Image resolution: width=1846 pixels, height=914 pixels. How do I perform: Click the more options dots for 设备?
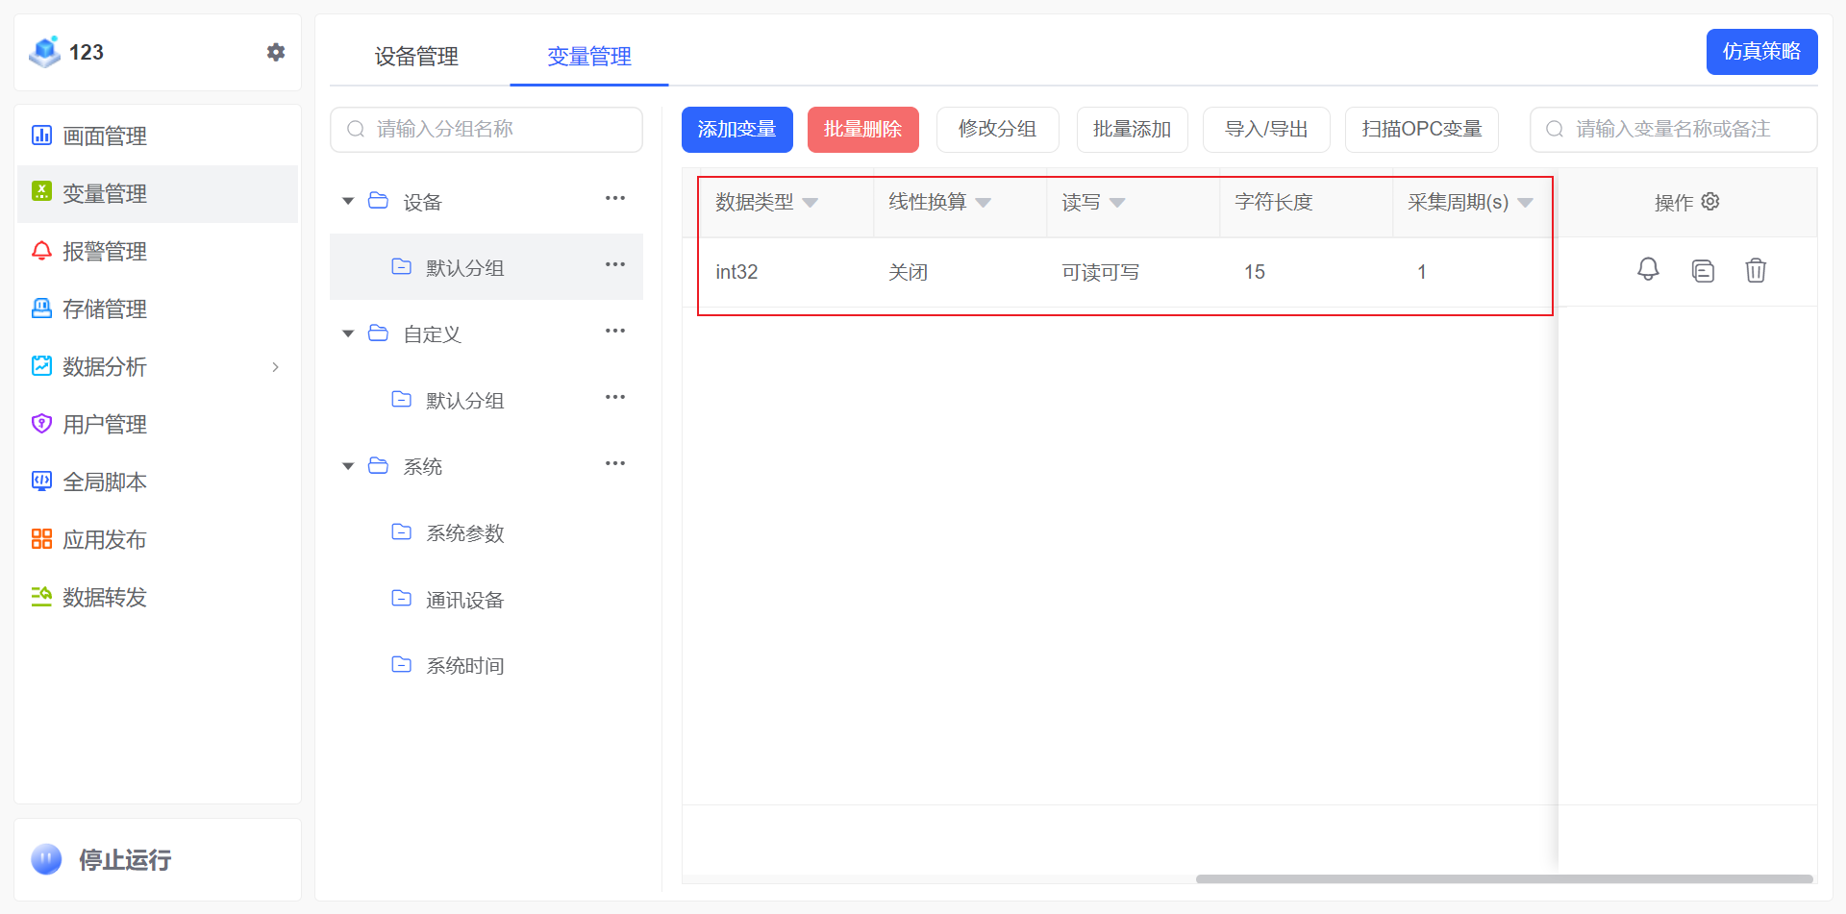tap(615, 199)
